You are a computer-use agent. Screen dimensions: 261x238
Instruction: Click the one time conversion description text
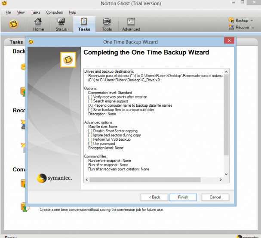point(101,210)
